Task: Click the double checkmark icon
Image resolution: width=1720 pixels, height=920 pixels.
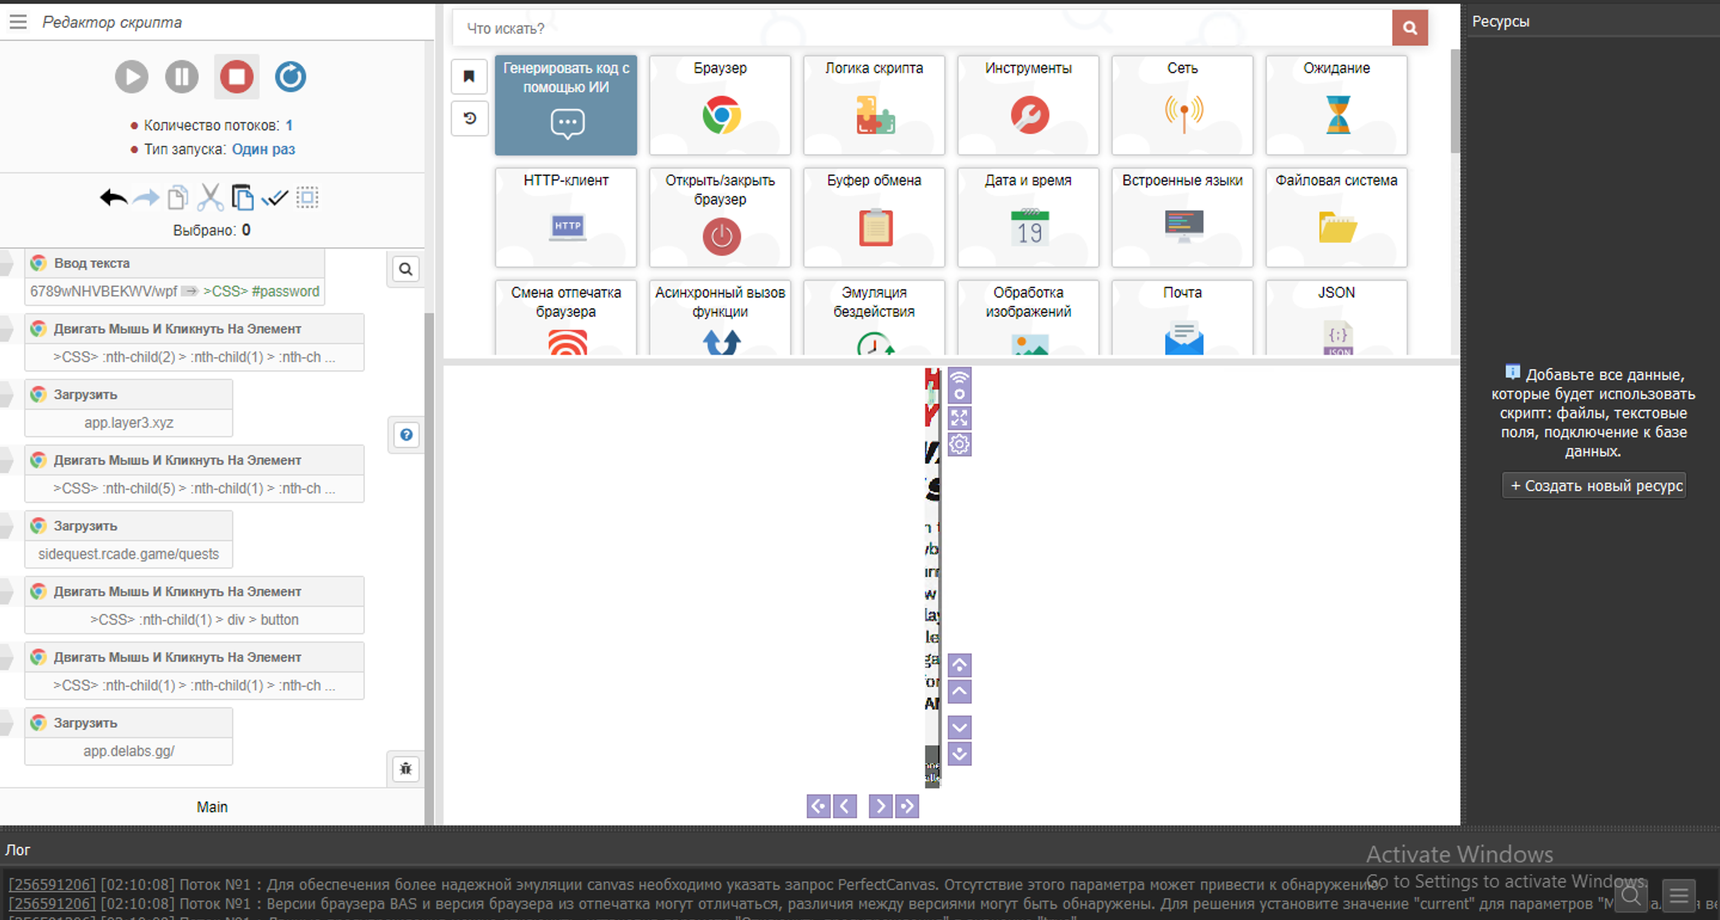Action: tap(274, 198)
